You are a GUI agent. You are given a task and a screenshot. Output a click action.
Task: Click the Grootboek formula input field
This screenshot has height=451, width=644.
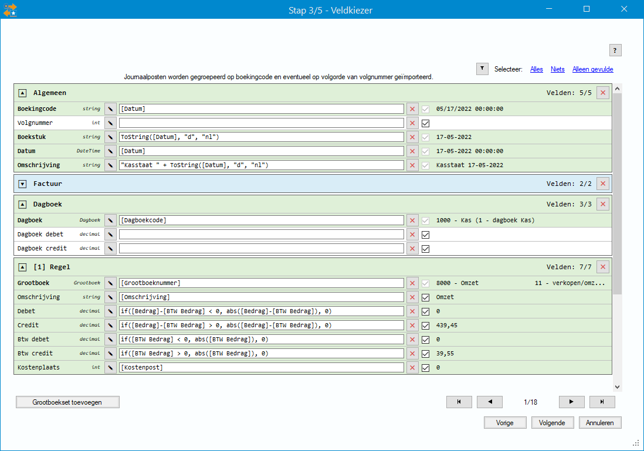(x=262, y=283)
